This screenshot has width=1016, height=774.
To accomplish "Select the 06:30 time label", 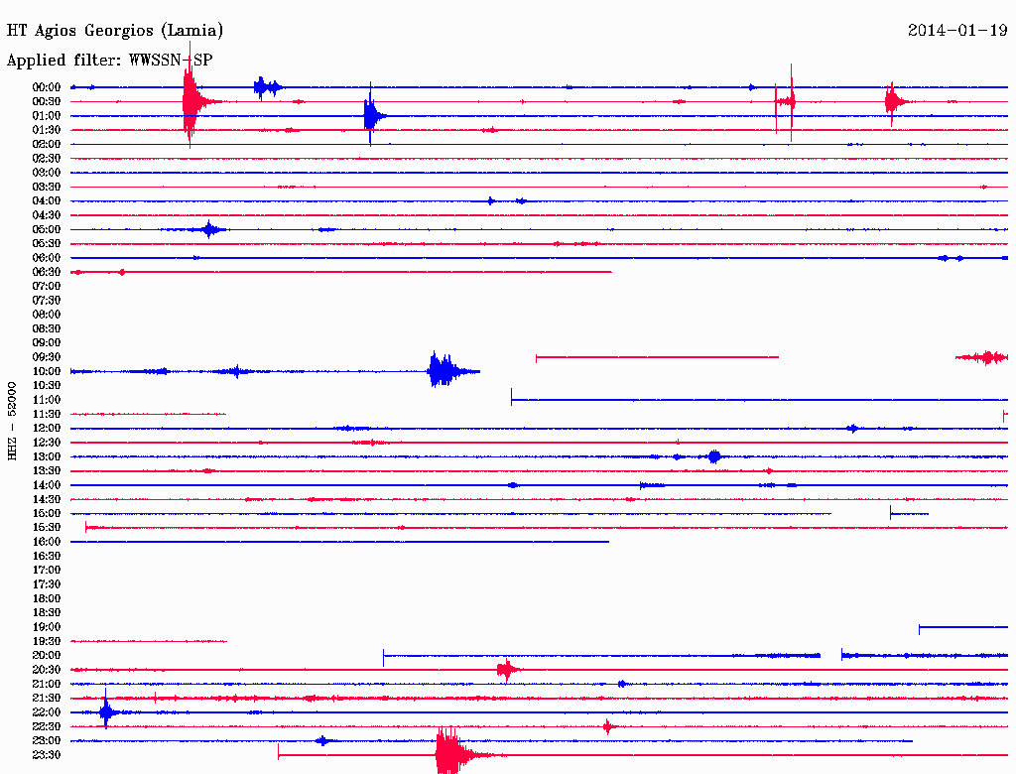I will click(46, 272).
